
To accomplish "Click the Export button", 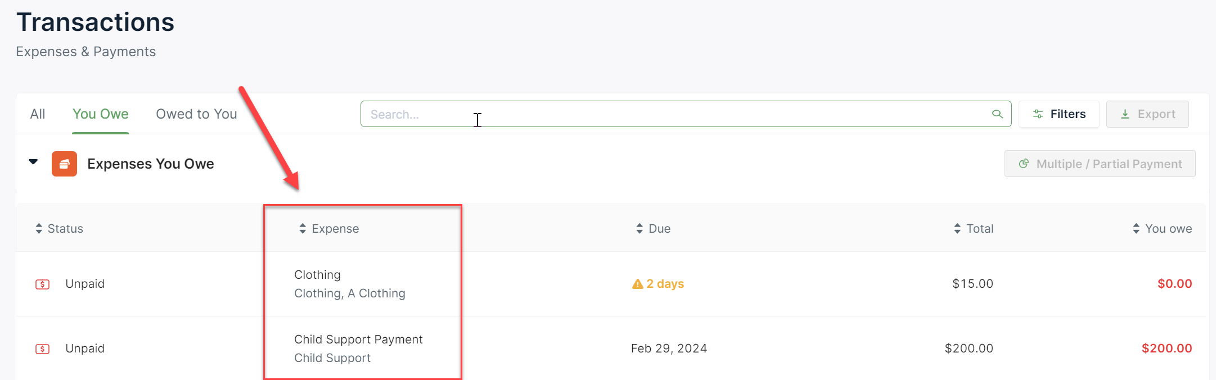I will tap(1147, 114).
